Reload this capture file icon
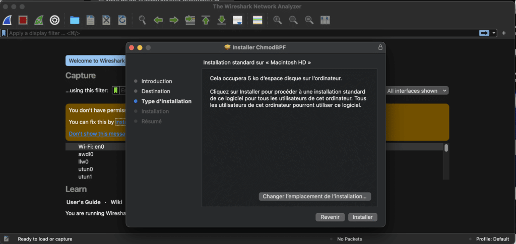 122,20
